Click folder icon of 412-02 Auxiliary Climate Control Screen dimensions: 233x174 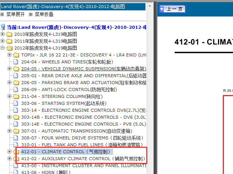point(16,159)
